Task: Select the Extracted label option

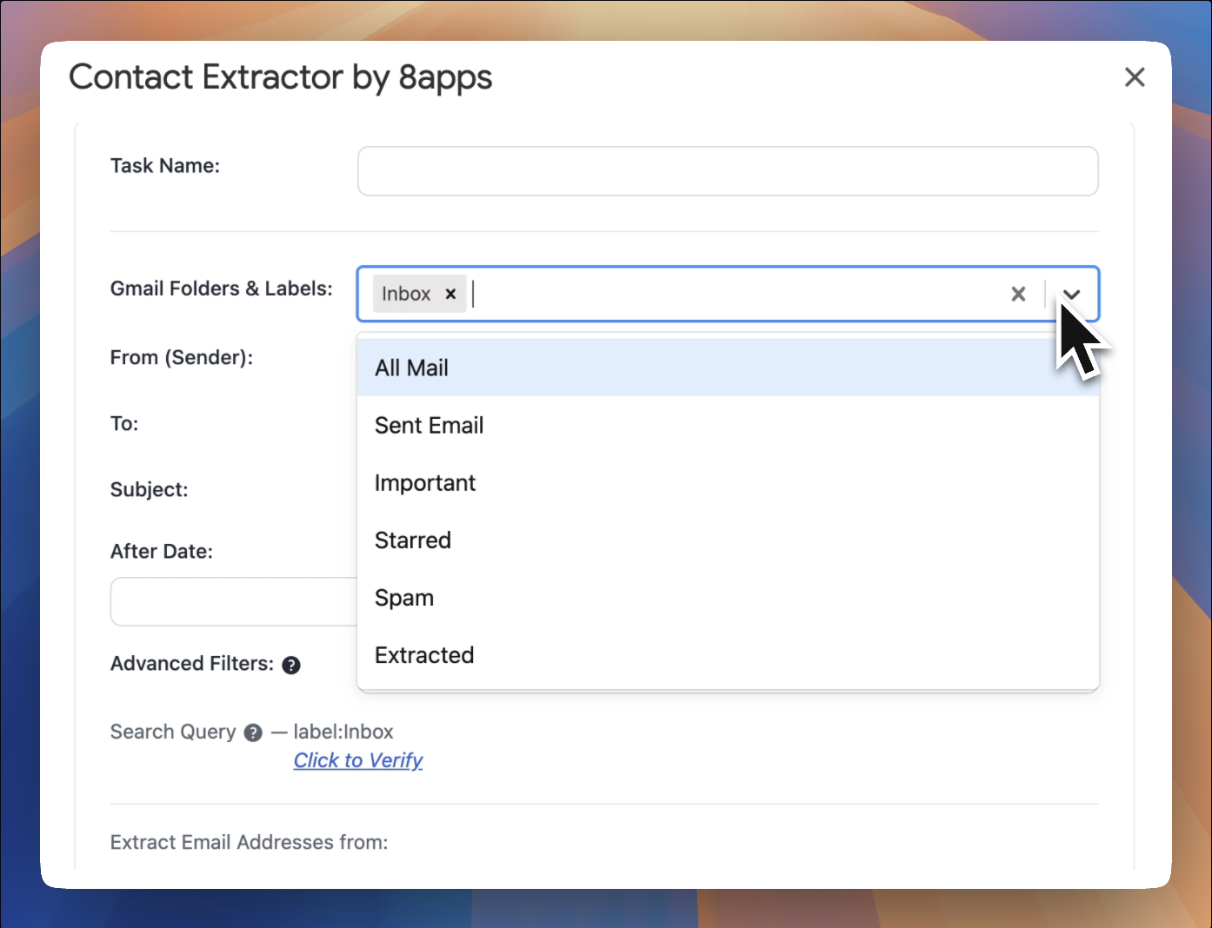Action: (728, 654)
